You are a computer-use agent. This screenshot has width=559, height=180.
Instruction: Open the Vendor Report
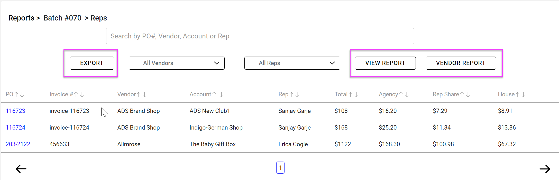461,63
